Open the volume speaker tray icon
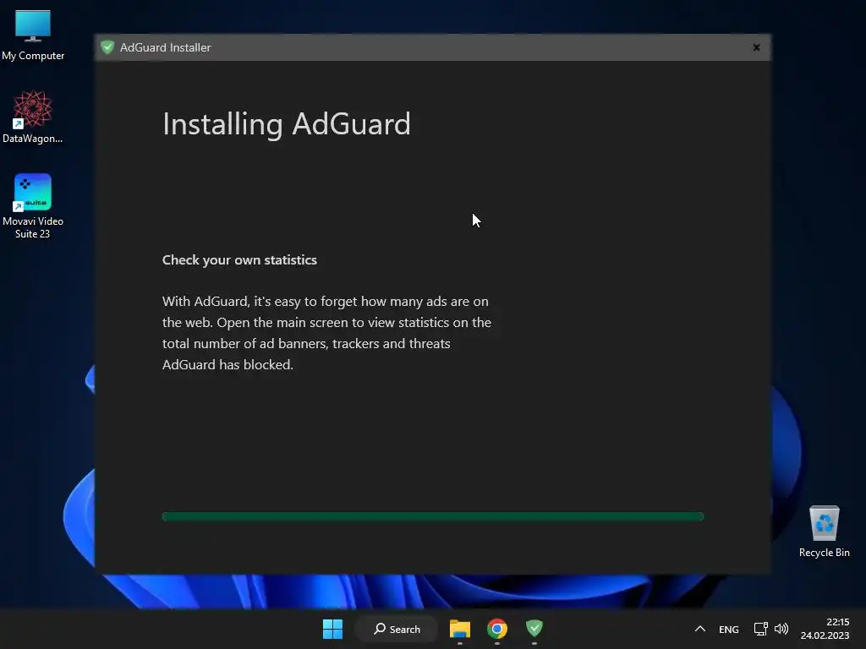Image resolution: width=866 pixels, height=649 pixels. pos(781,629)
